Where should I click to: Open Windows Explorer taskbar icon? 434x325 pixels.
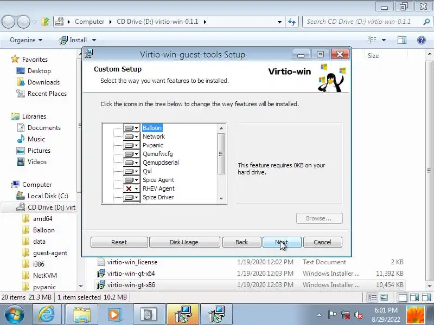[81, 315]
